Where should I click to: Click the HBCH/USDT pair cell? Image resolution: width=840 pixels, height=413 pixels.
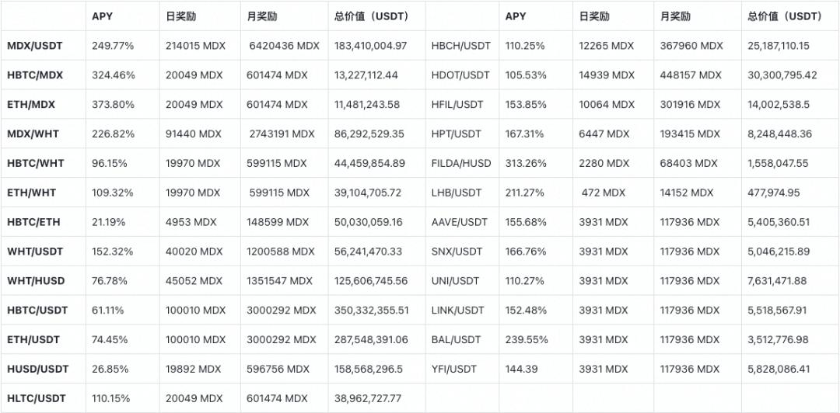click(x=461, y=46)
